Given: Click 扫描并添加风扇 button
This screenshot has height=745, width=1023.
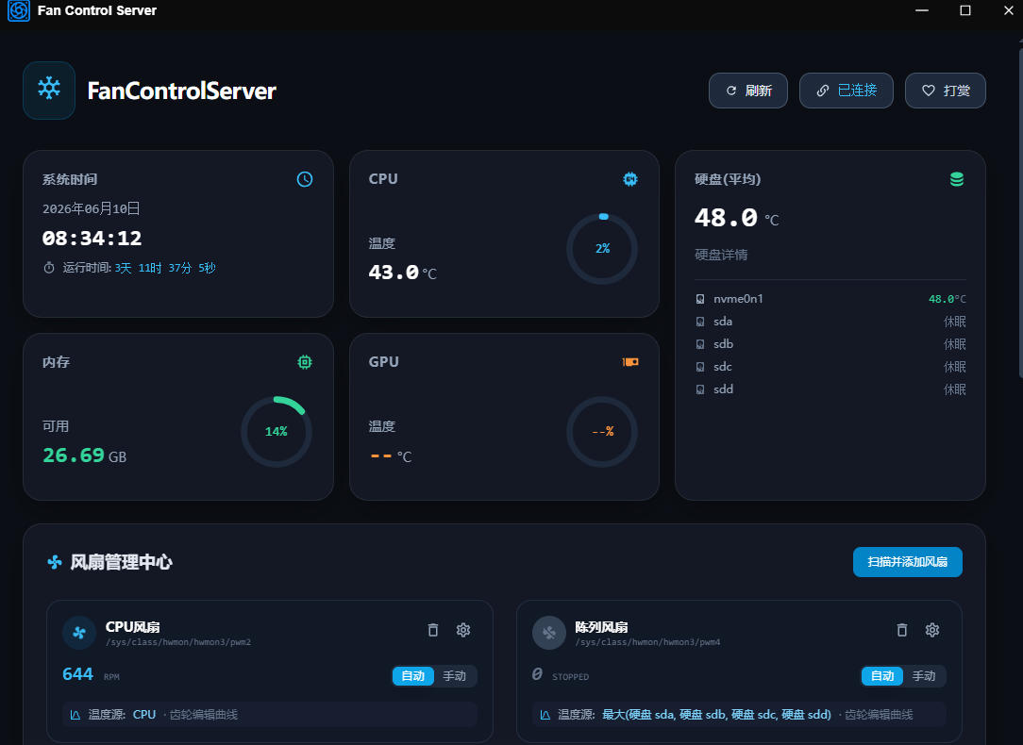Looking at the screenshot, I should tap(908, 562).
